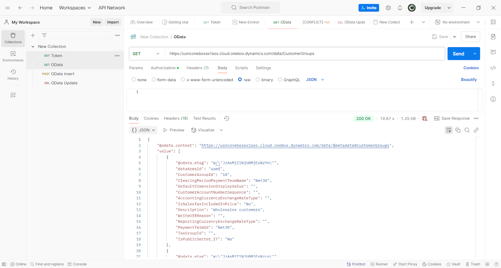Open the documentation icon in right sidebar
Screen dimensions: 501x268
(493, 37)
